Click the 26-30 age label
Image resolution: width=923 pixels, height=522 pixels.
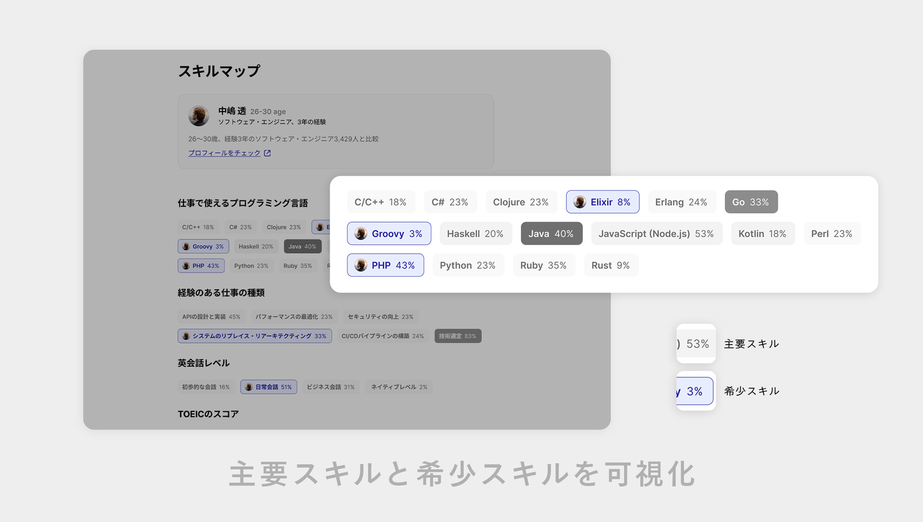tap(268, 111)
